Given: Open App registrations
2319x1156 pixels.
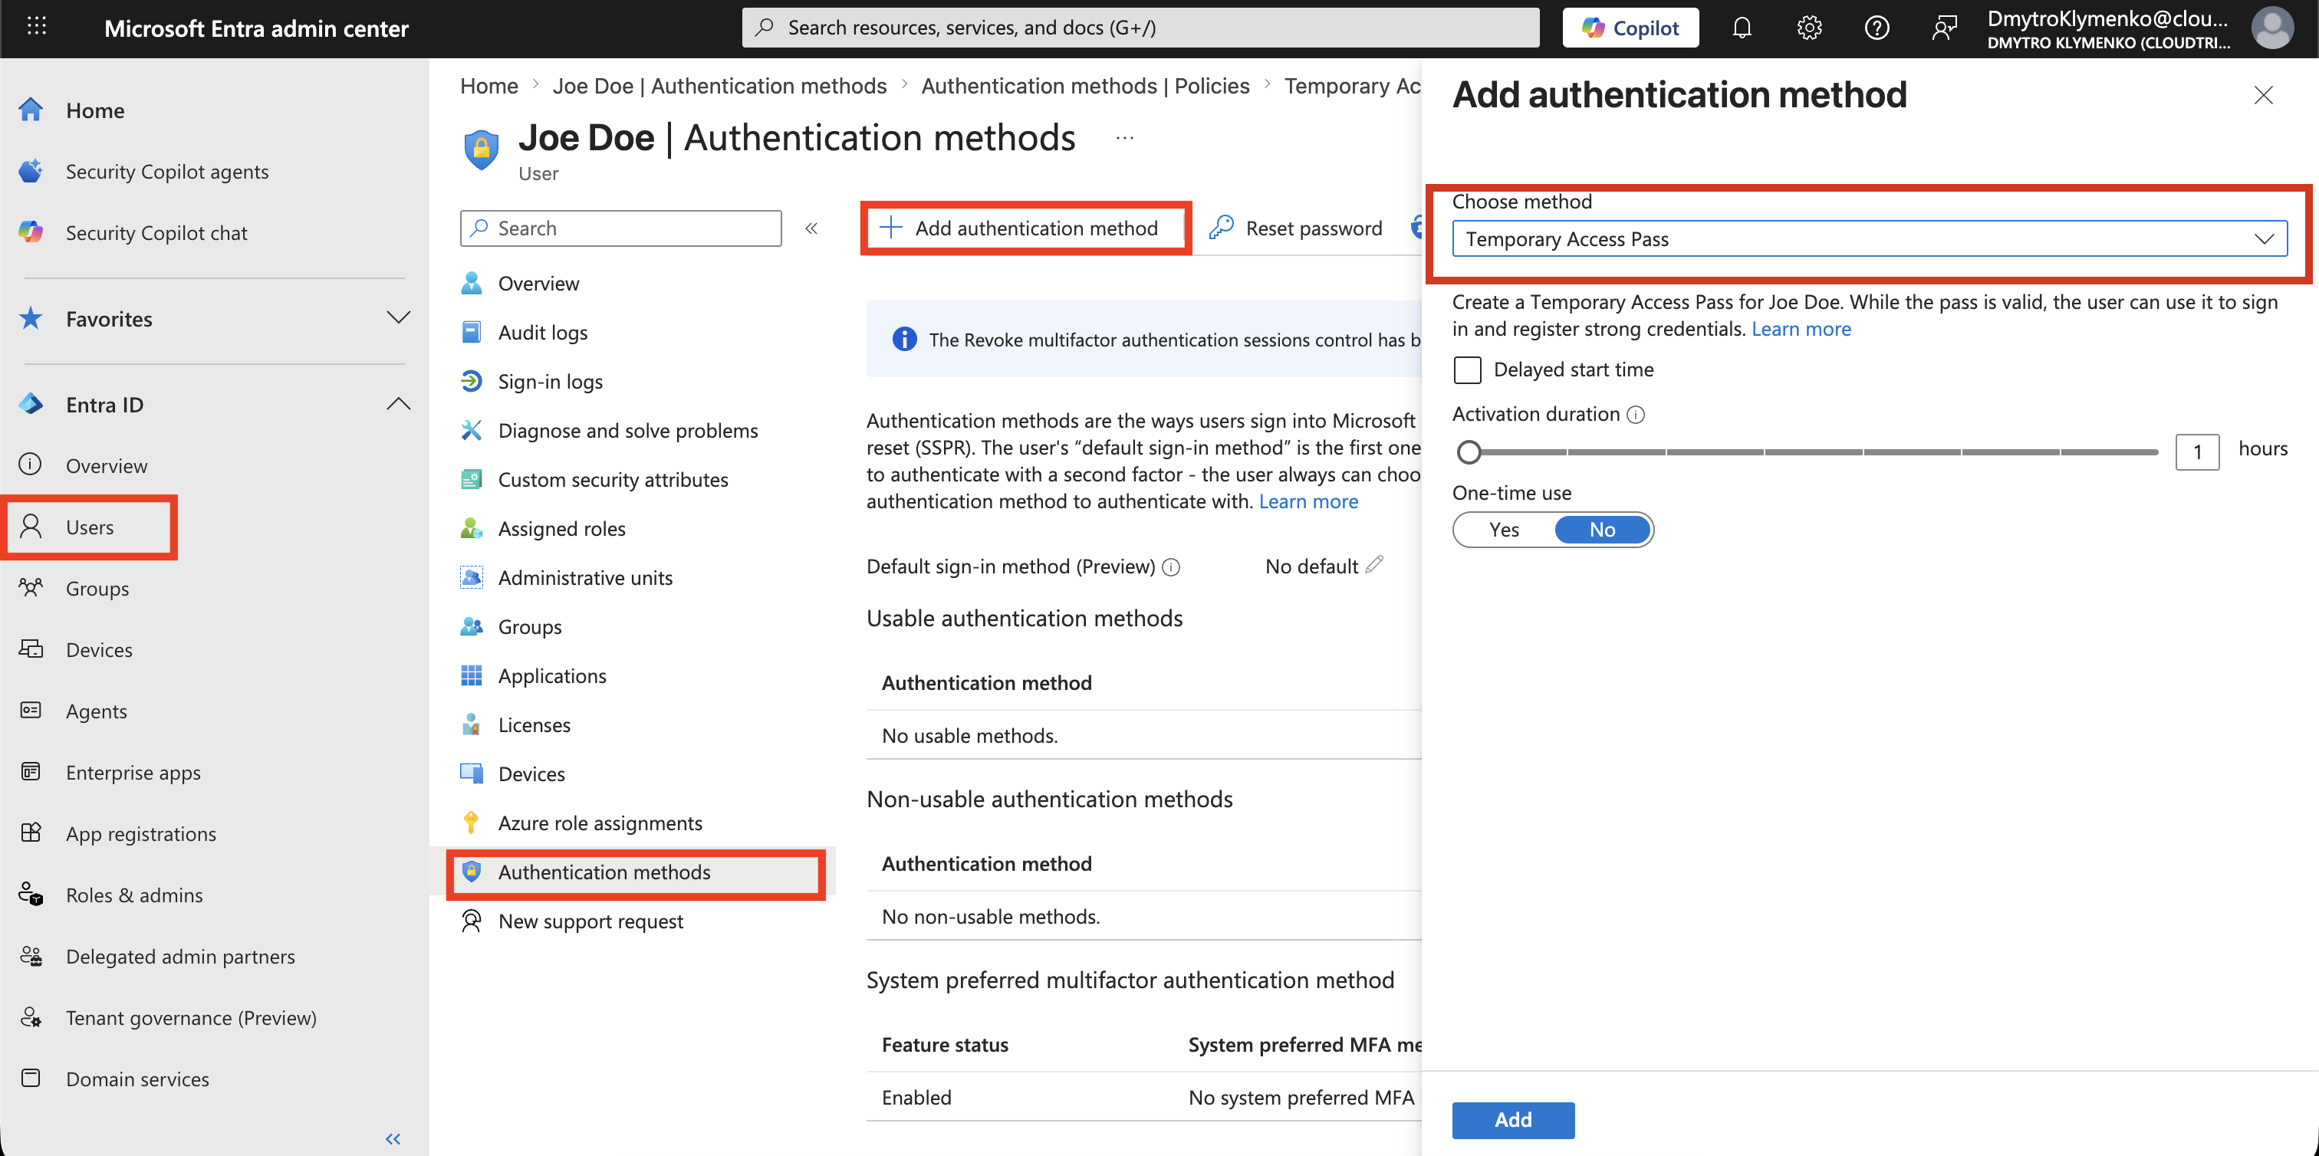Looking at the screenshot, I should (x=140, y=833).
